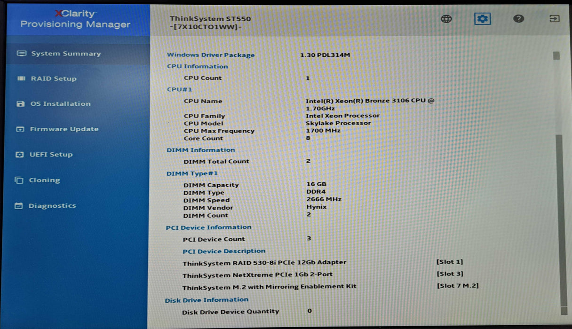
Task: Click the PCI Device Count label
Action: [x=214, y=239]
